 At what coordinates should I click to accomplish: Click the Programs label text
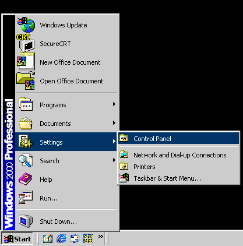pos(53,105)
